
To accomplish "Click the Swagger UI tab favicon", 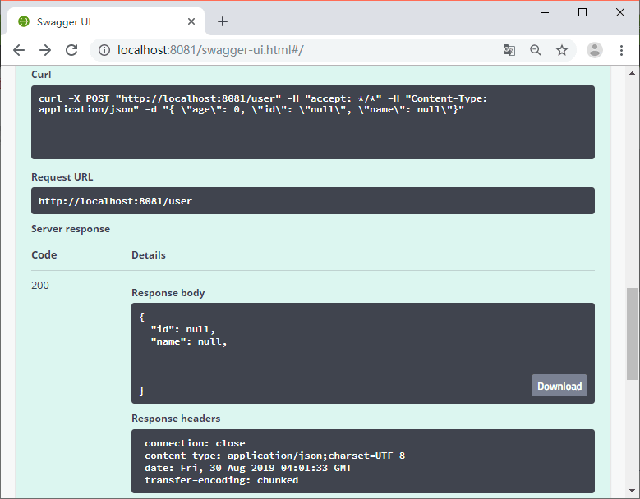I will click(24, 21).
